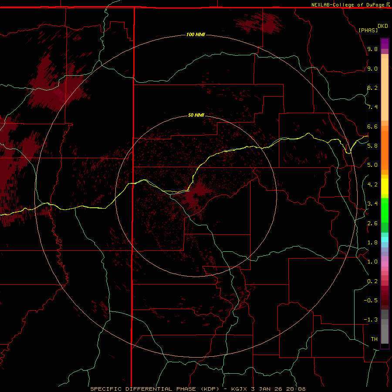This screenshot has width=392, height=392.
Task: Click the 4.2 value on the color scale
Action: 372,185
